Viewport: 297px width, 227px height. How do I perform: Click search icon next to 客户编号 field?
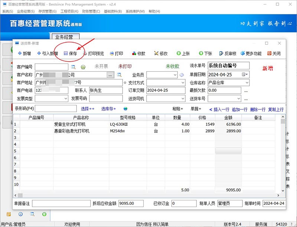coord(73,67)
